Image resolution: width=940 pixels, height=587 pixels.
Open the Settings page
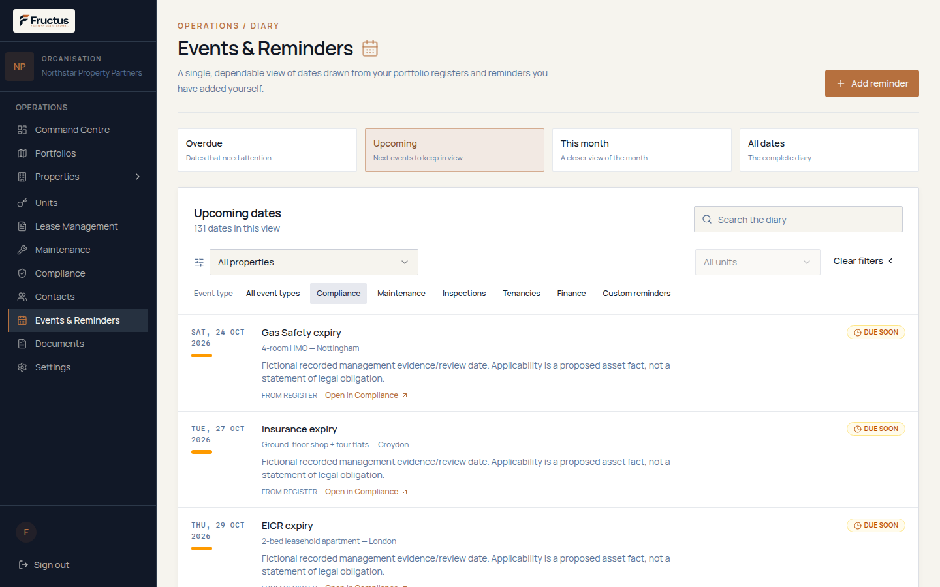[78, 367]
